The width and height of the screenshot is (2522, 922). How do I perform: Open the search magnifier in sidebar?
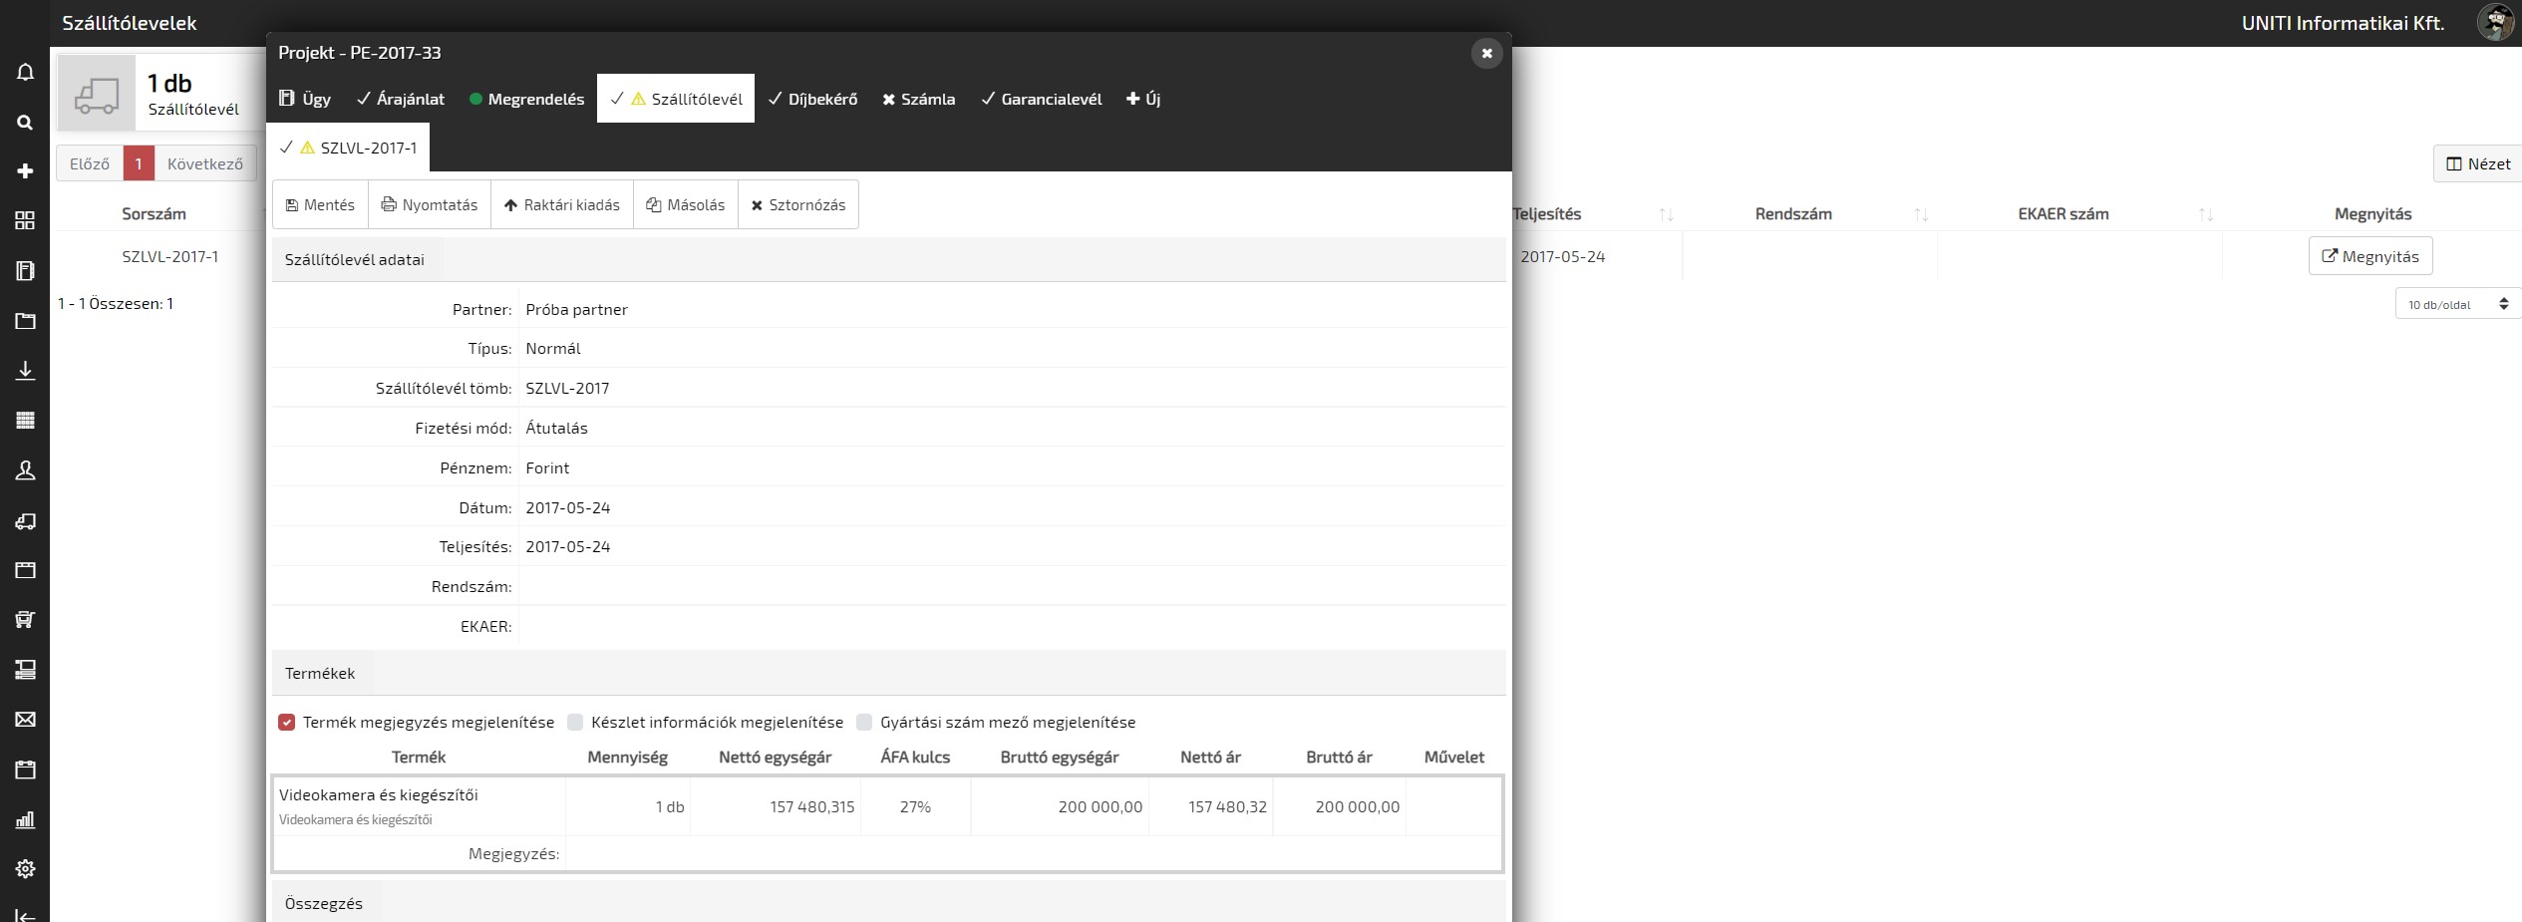point(25,122)
